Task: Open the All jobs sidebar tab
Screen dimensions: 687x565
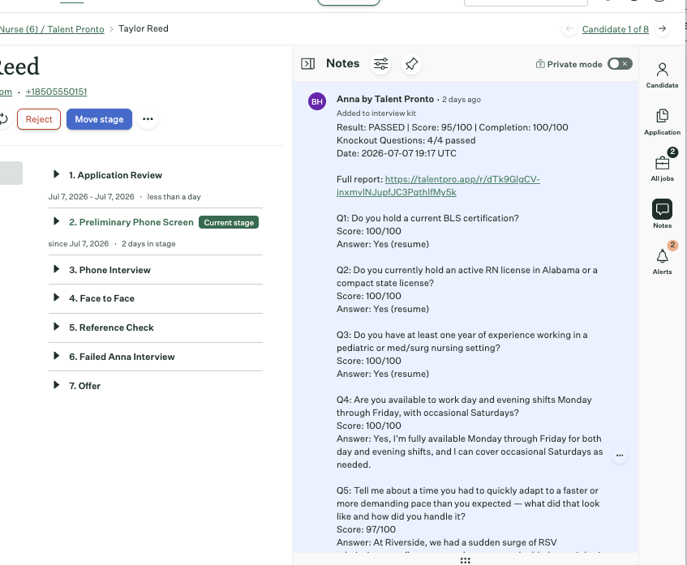Action: coord(662,168)
